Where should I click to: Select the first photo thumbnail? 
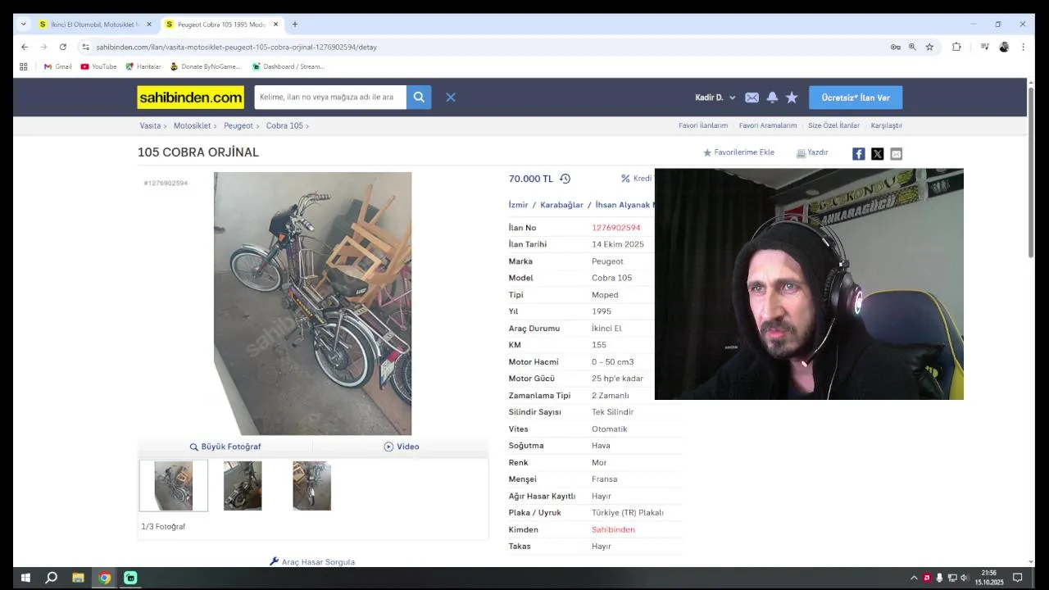pyautogui.click(x=174, y=486)
